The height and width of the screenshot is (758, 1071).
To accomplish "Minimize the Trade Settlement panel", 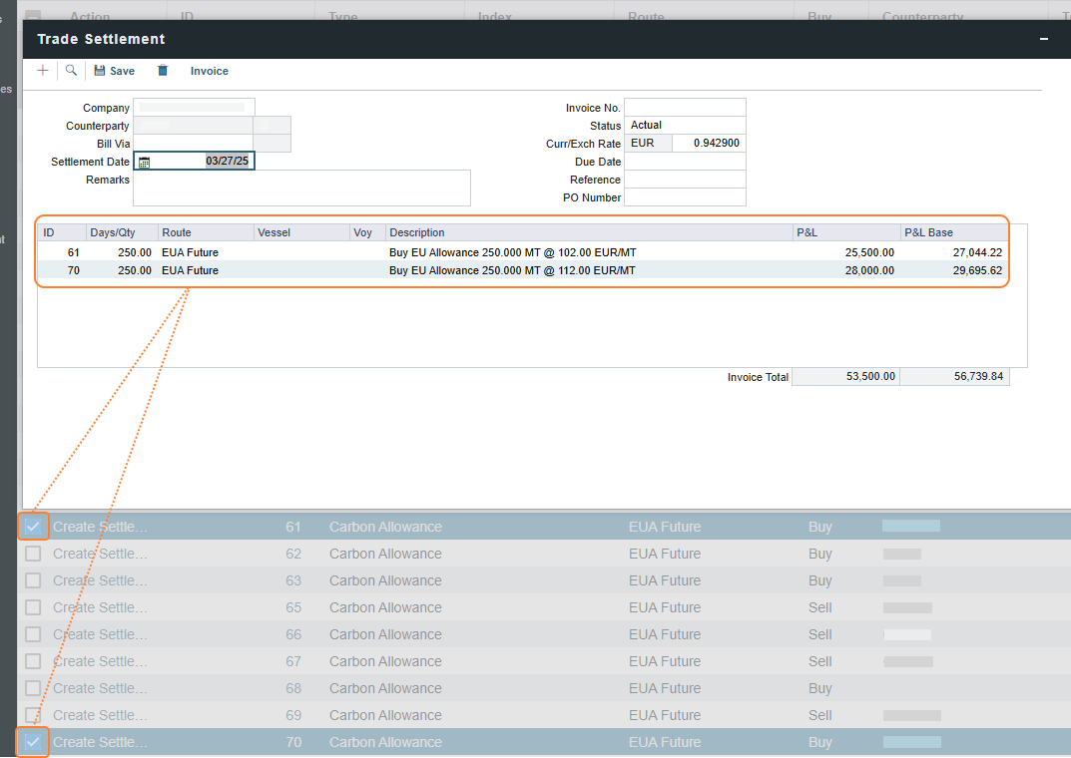I will point(1044,39).
